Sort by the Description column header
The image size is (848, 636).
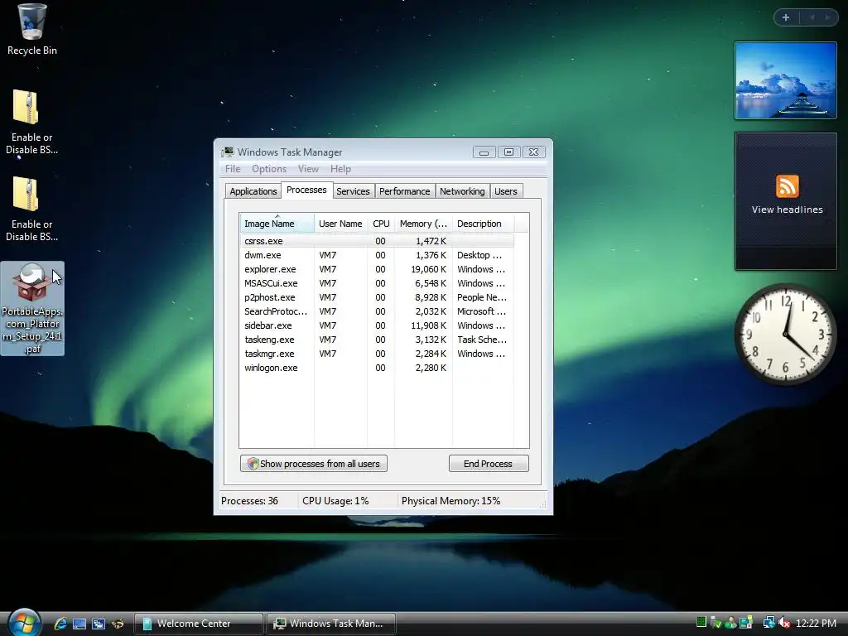[x=483, y=224]
